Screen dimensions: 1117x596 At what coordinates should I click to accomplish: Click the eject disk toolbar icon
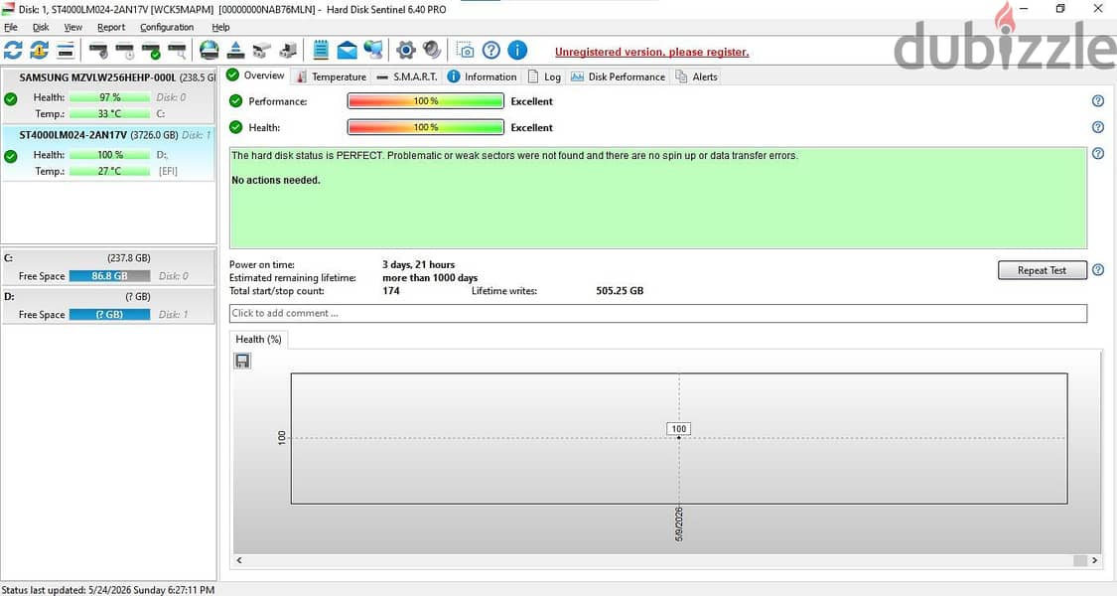(235, 50)
